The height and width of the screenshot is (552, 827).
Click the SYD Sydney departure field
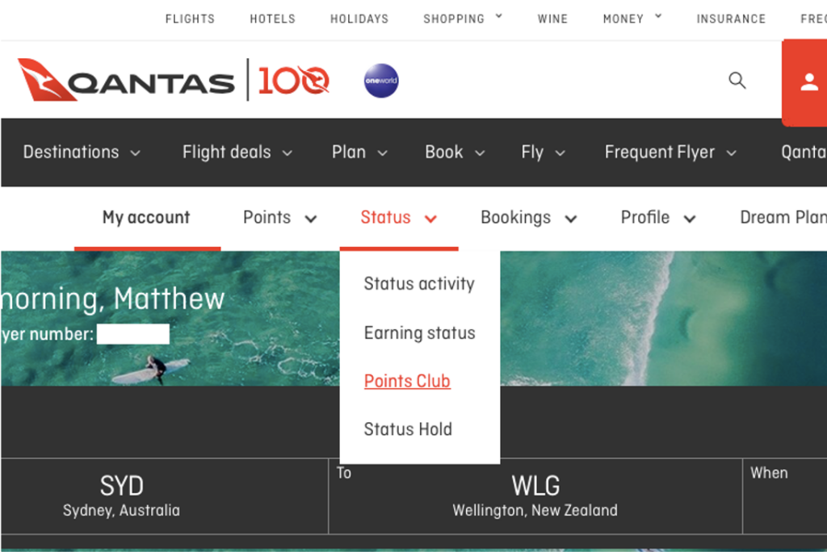coord(123,494)
